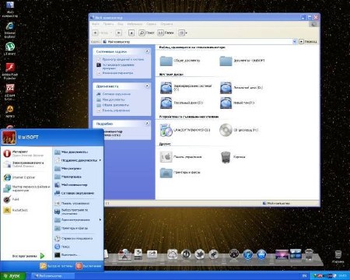Toggle the Folders pane button
350x280 pixels.
click(x=166, y=33)
